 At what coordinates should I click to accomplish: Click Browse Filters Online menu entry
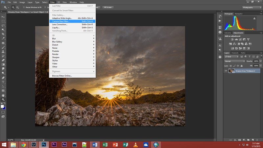point(62,76)
